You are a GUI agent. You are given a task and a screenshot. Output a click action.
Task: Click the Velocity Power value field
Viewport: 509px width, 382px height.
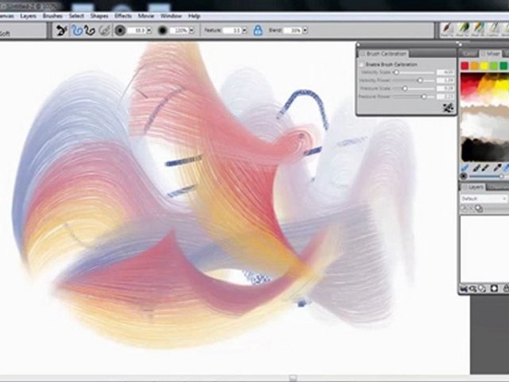coord(445,80)
